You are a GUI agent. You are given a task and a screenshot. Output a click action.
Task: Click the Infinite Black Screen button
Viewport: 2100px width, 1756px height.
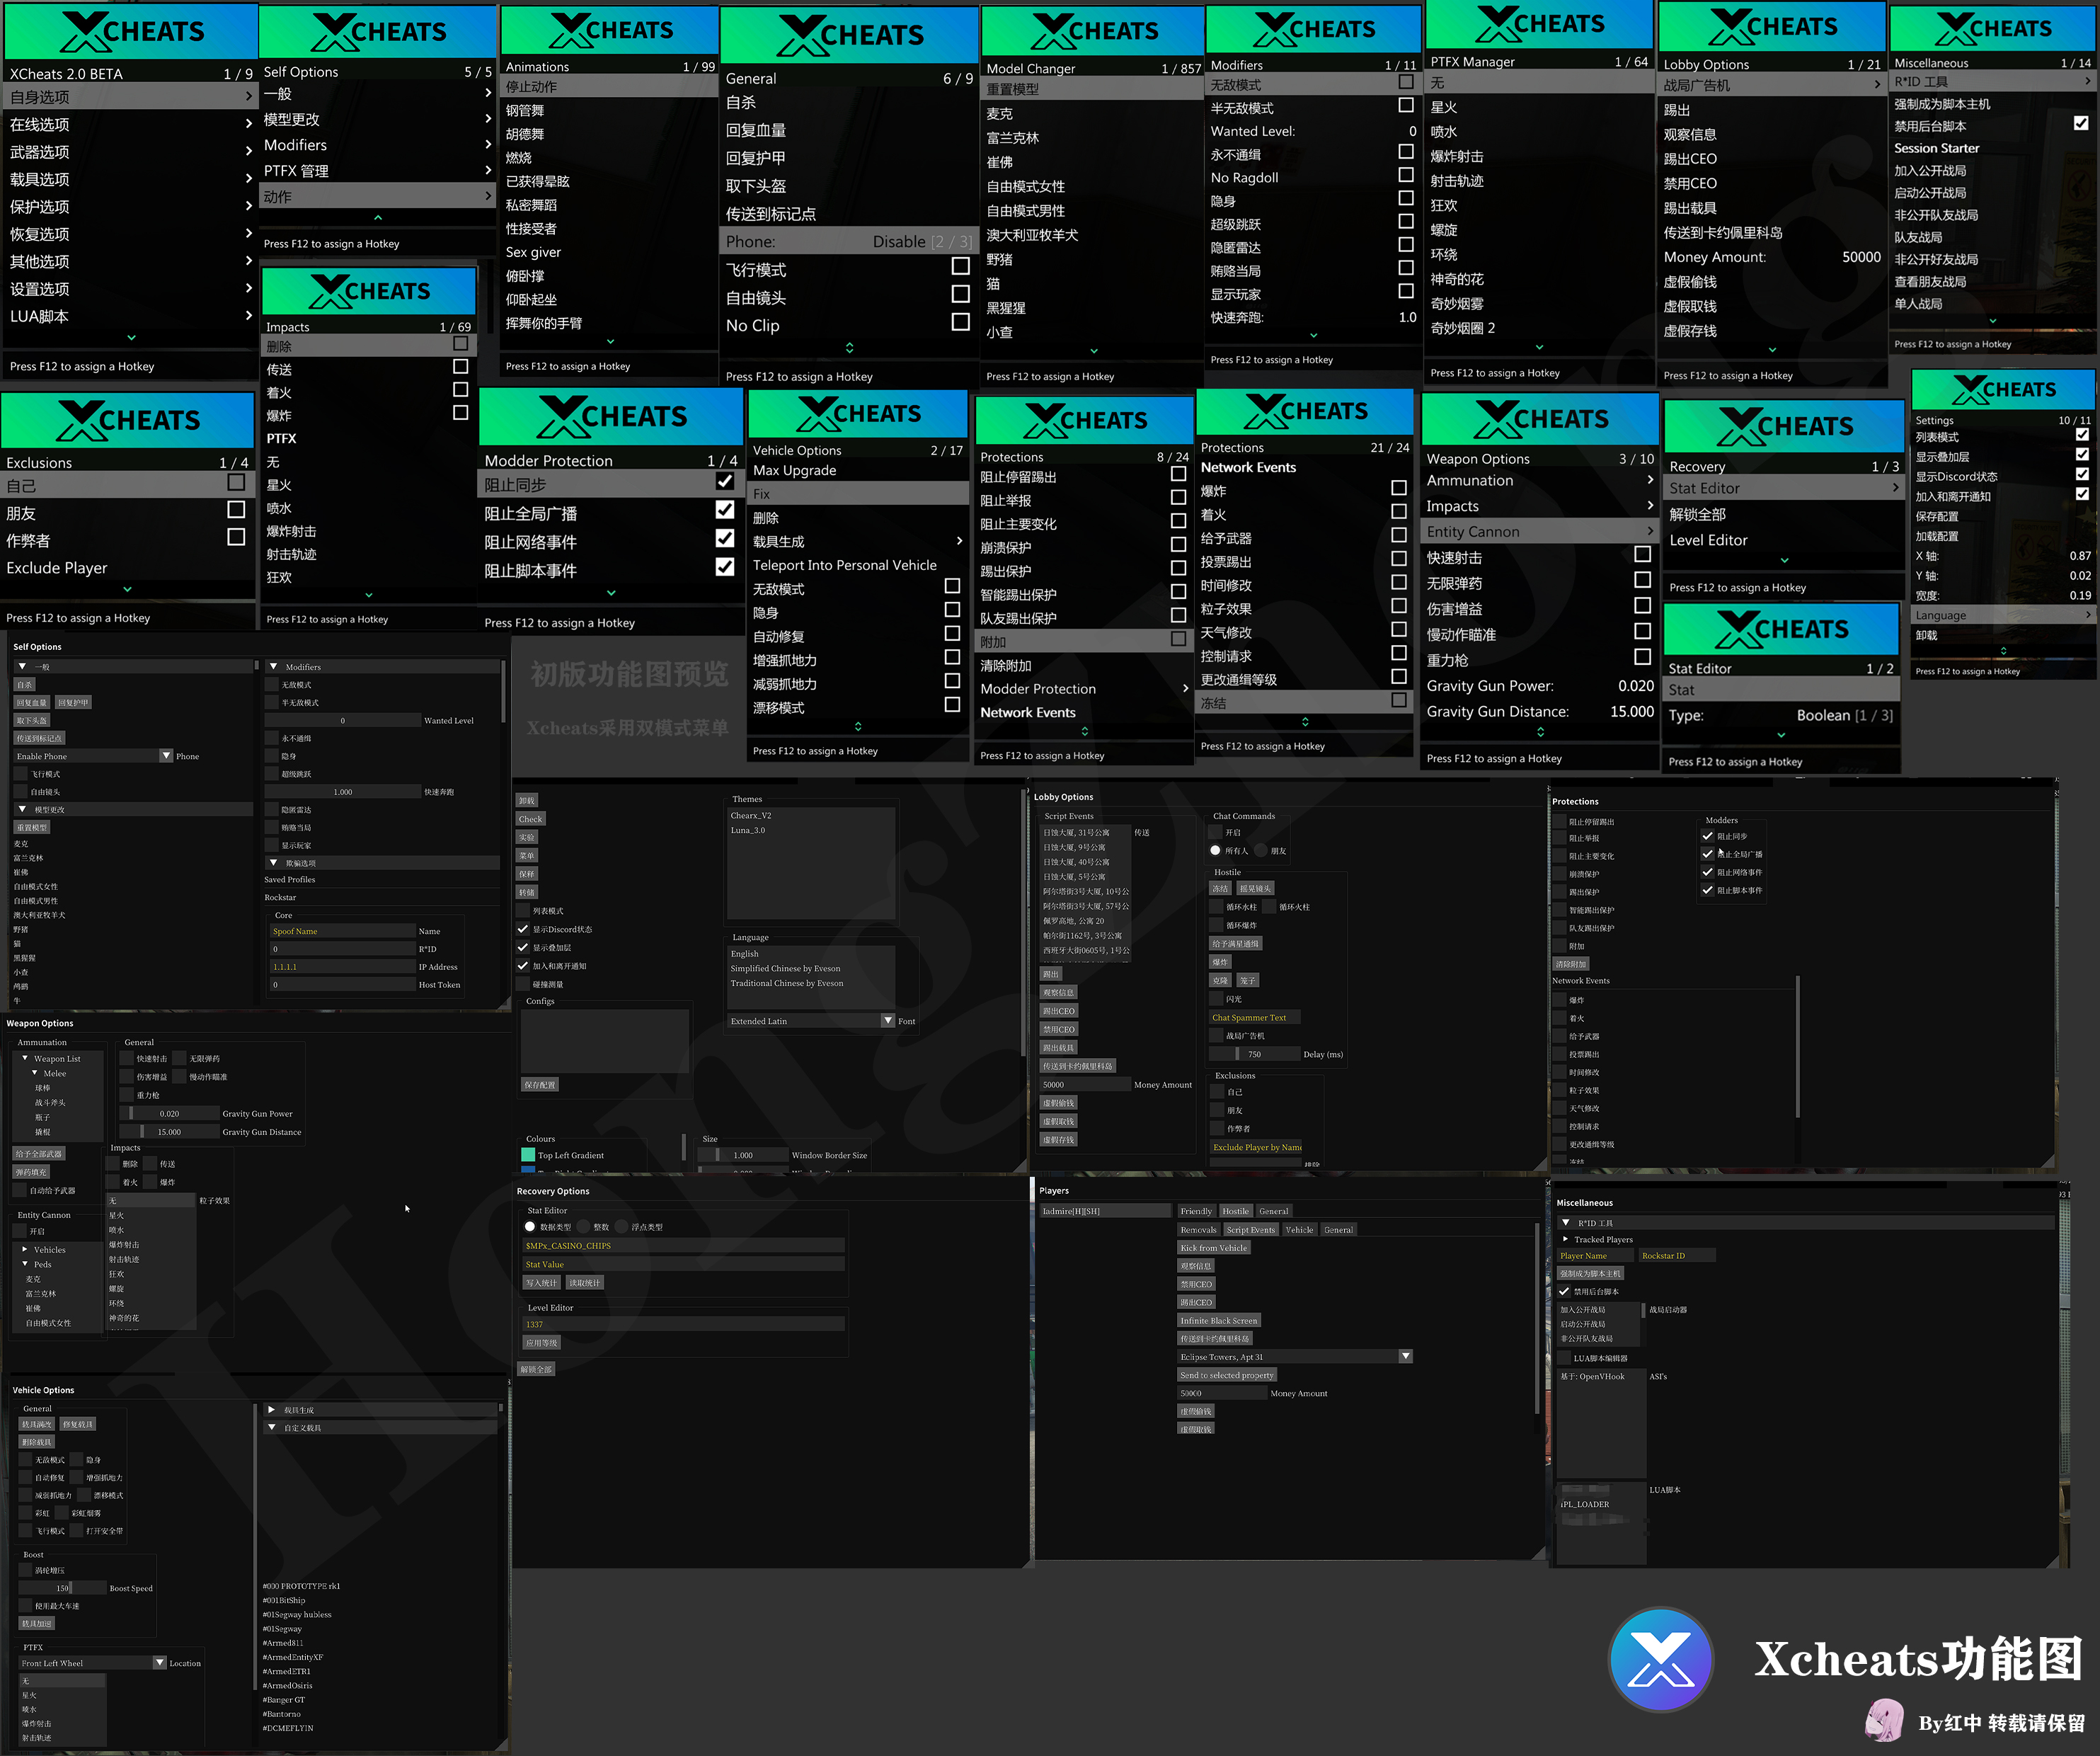(1219, 1321)
